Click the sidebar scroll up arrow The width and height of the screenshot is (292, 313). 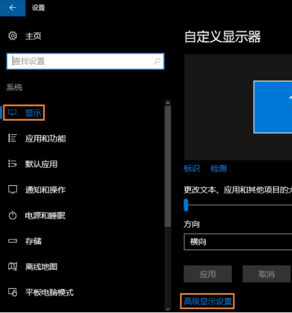(168, 103)
